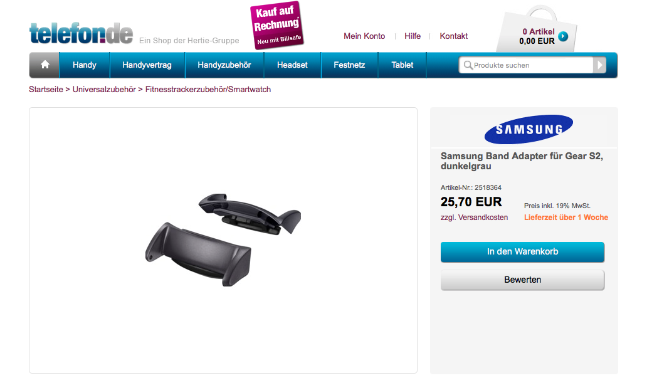Click the search magnifier icon
This screenshot has width=647, height=378.
468,65
